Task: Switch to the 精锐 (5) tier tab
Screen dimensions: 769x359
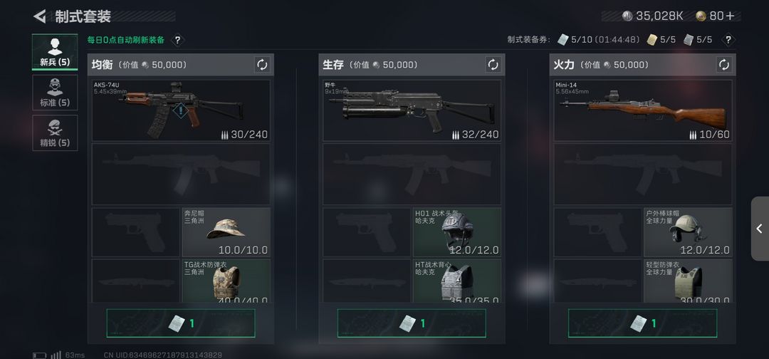Action: [55, 133]
